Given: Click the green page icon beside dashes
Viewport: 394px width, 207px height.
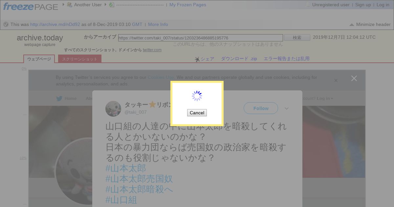Looking at the screenshot, I should coord(112,5).
